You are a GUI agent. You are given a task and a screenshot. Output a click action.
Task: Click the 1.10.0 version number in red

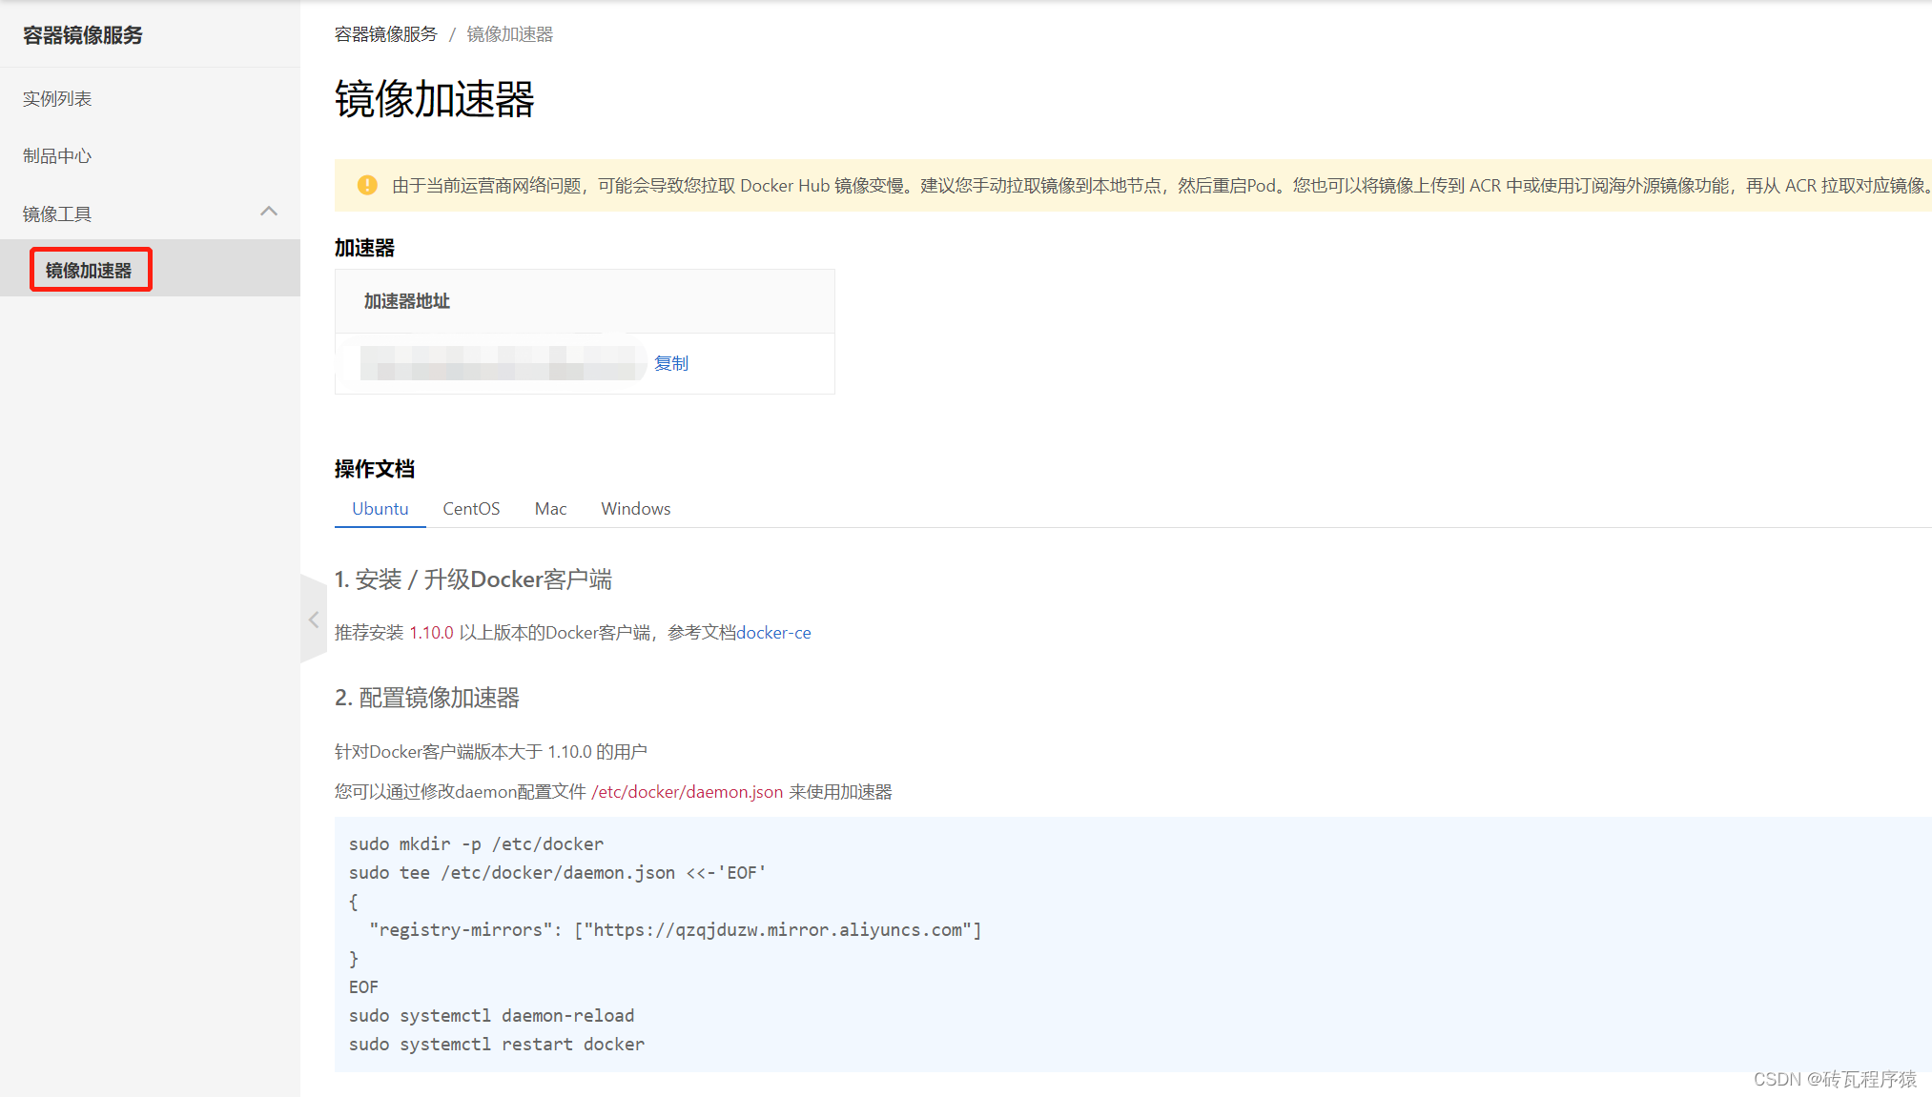click(x=431, y=633)
